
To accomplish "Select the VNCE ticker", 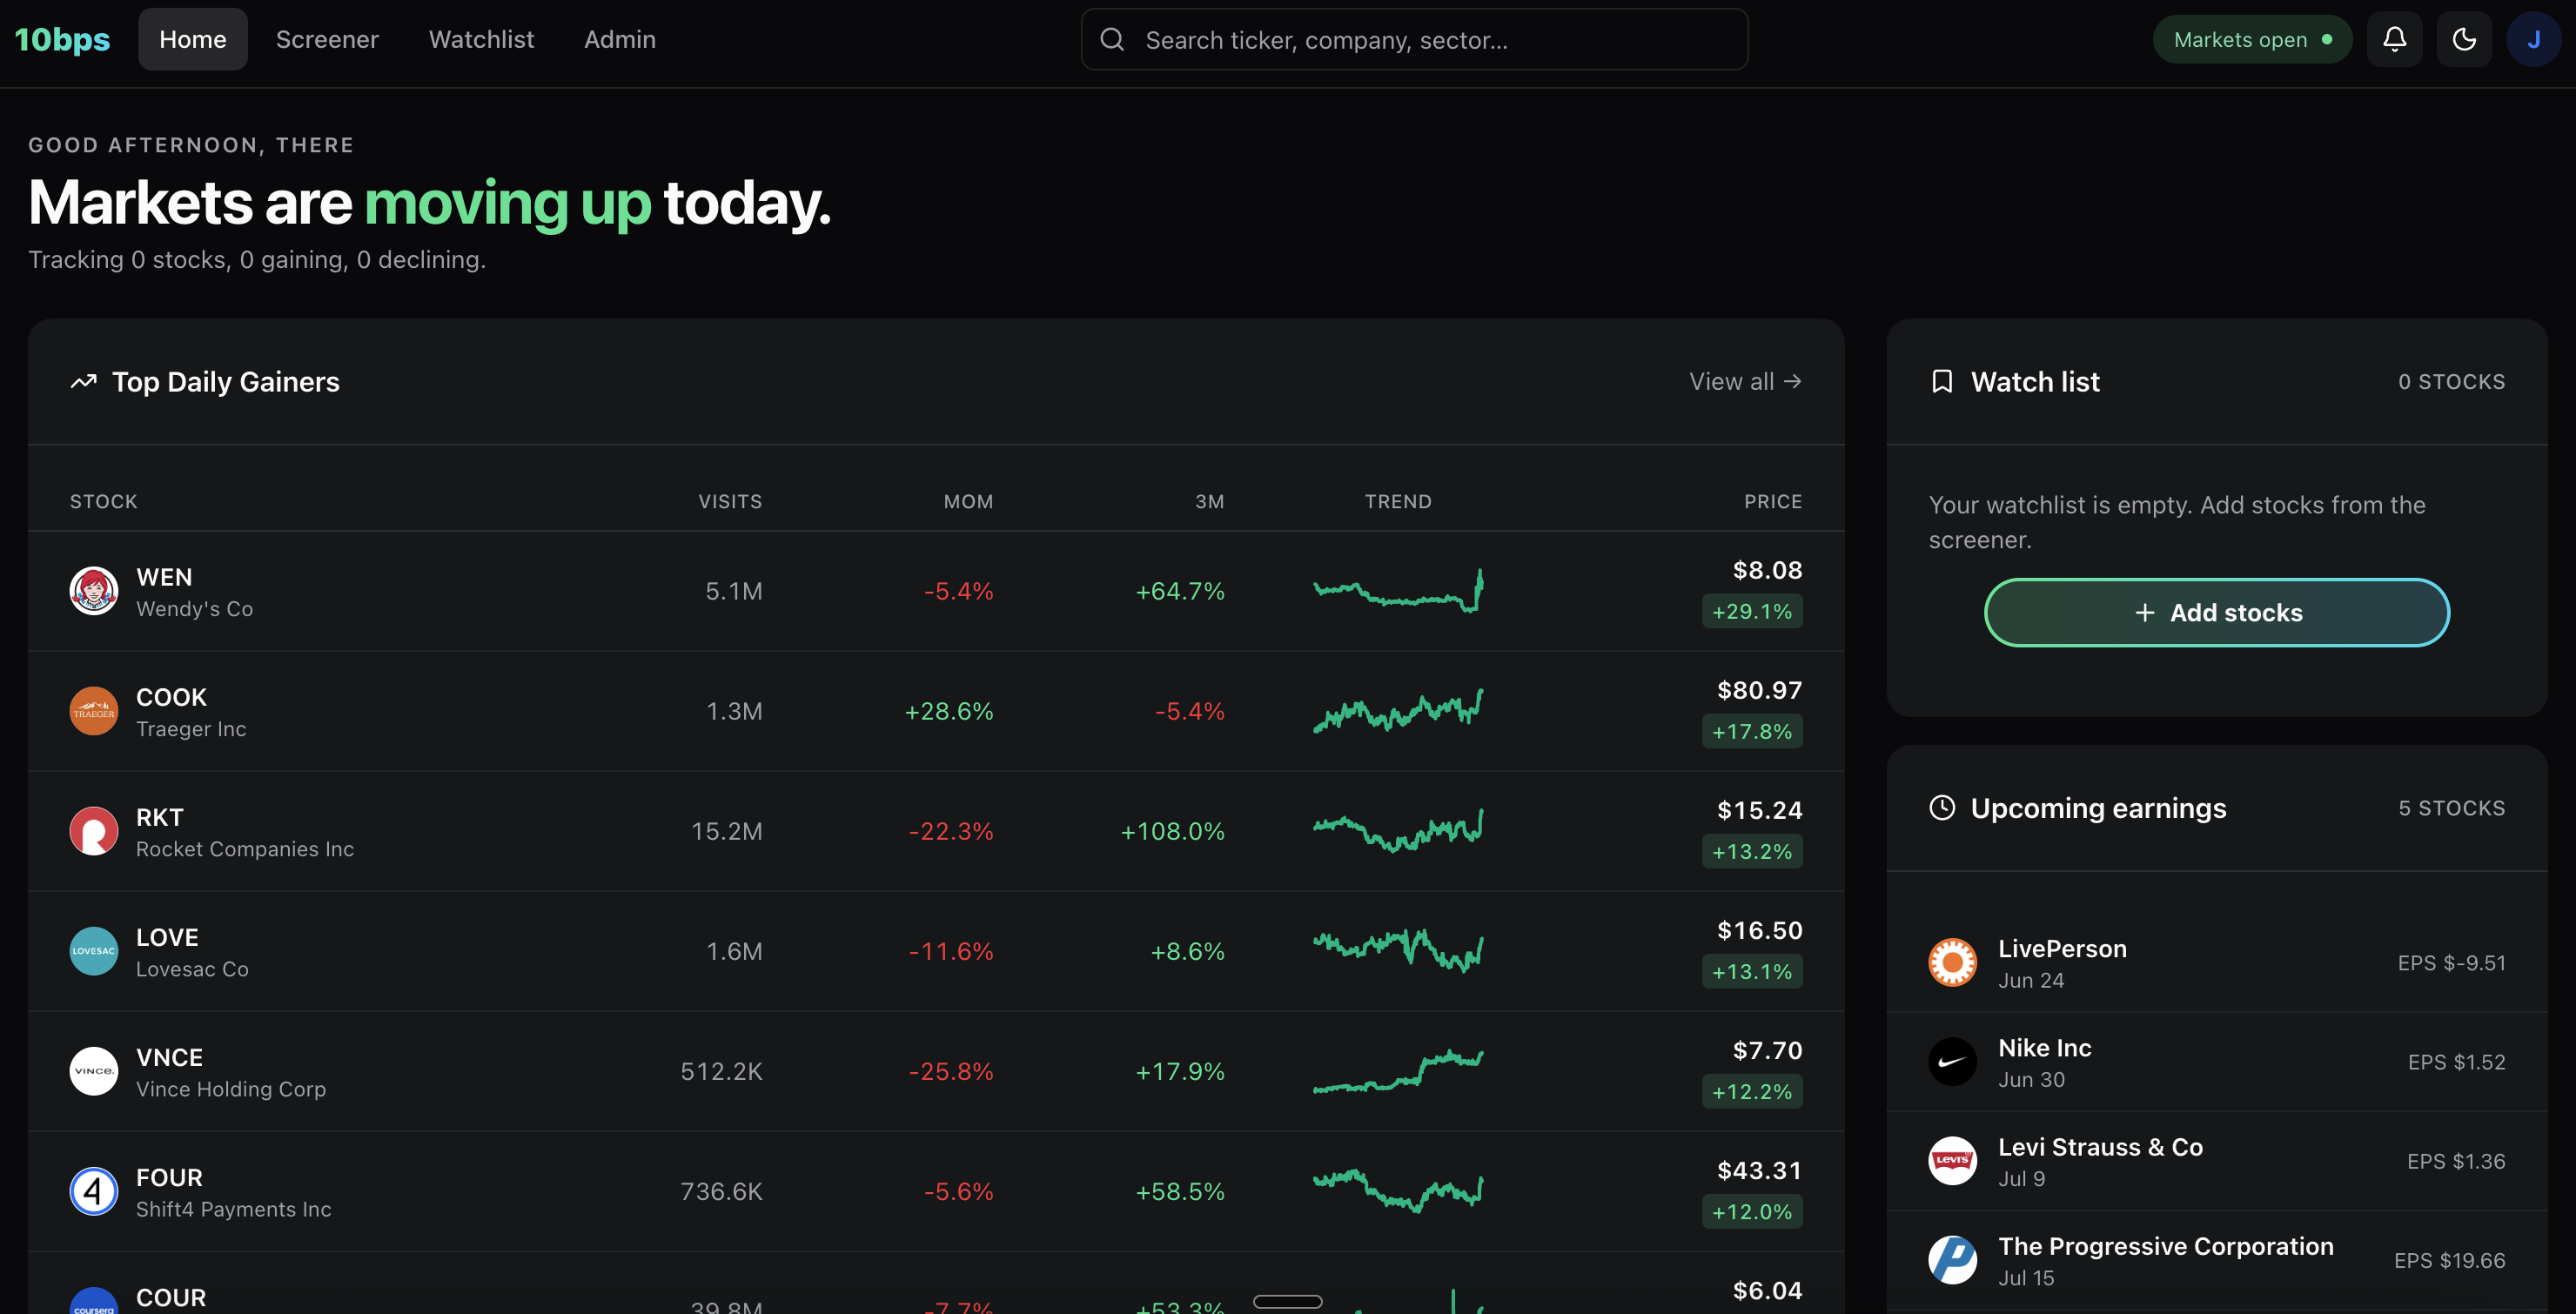I will click(169, 1057).
